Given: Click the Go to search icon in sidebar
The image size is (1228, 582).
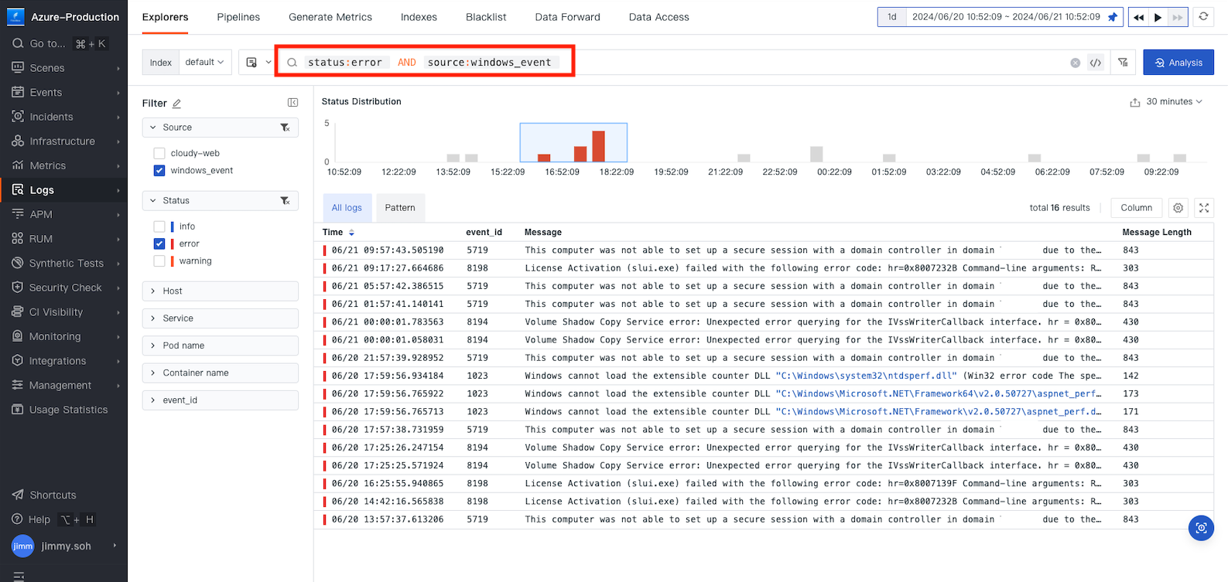Looking at the screenshot, I should (17, 44).
